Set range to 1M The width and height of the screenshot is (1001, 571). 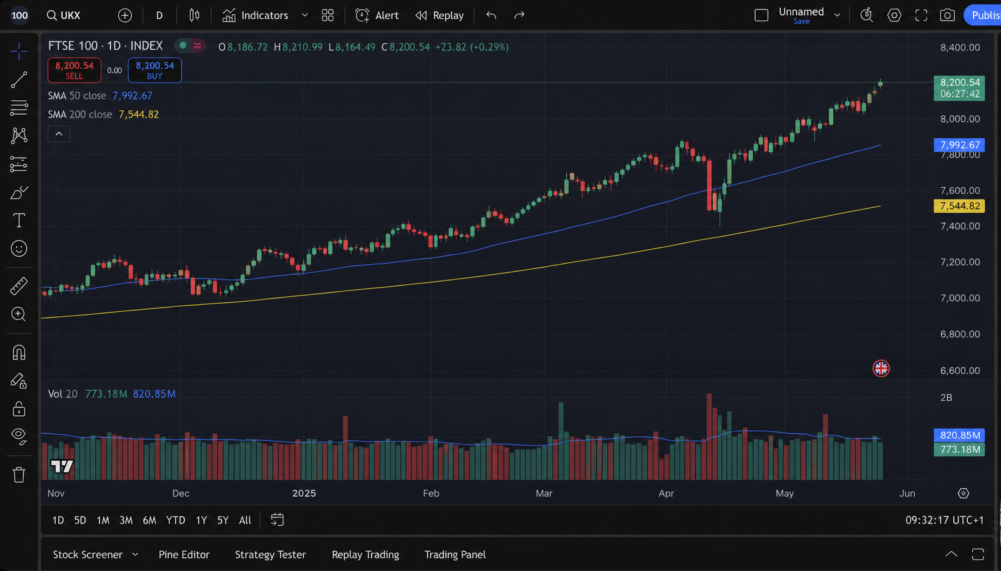103,520
